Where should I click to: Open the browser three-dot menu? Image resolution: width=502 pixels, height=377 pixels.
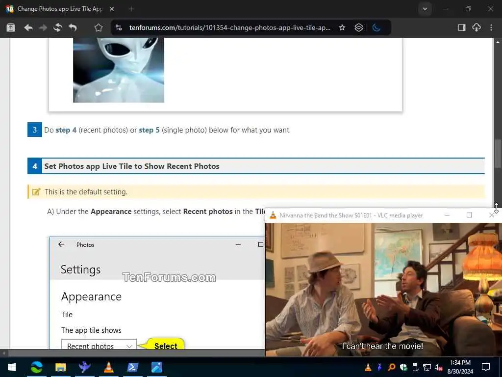[x=491, y=27]
